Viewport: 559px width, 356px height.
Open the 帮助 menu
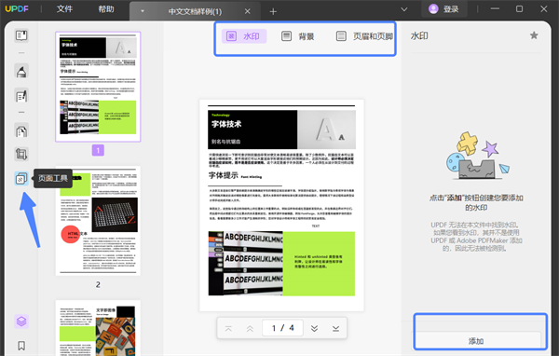coord(106,9)
